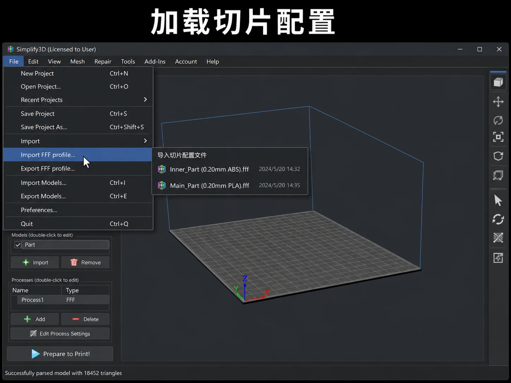
Task: Open the Edit menu
Action: [33, 61]
